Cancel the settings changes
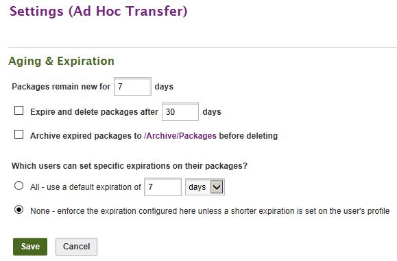Screen dimensions: 397x261 76,247
